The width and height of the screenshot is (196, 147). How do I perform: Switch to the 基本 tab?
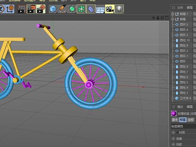(x=175, y=120)
